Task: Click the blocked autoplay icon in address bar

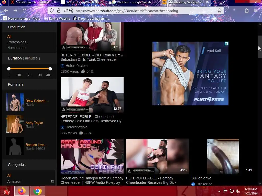Action: pos(71,11)
